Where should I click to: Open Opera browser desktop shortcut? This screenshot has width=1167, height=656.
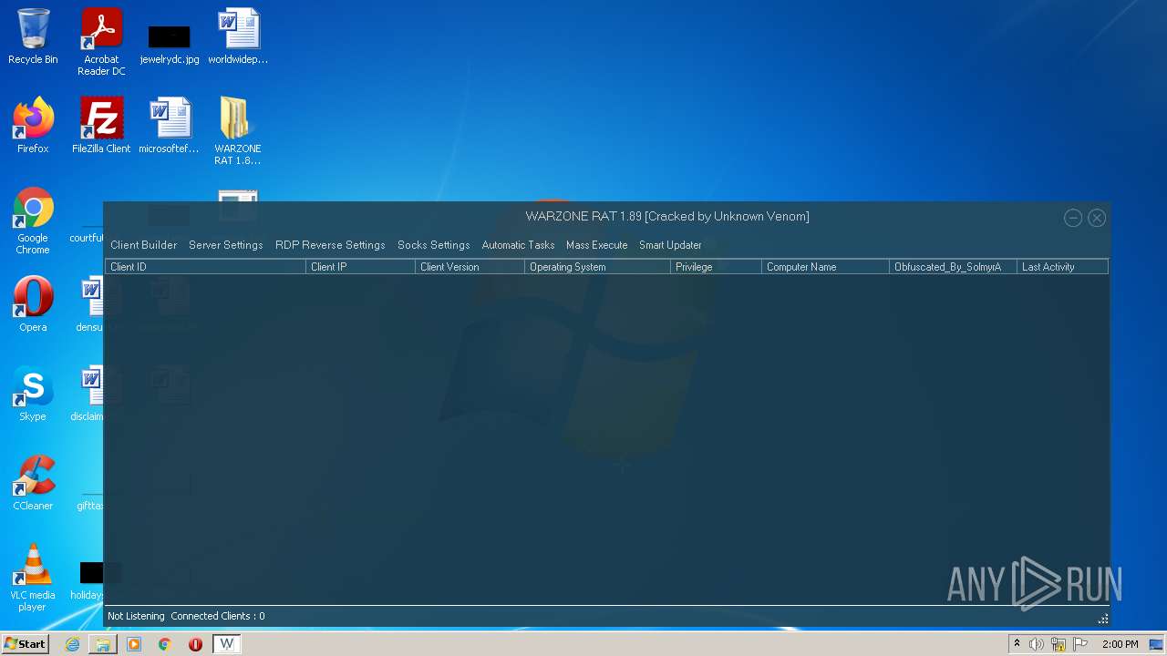coord(33,304)
